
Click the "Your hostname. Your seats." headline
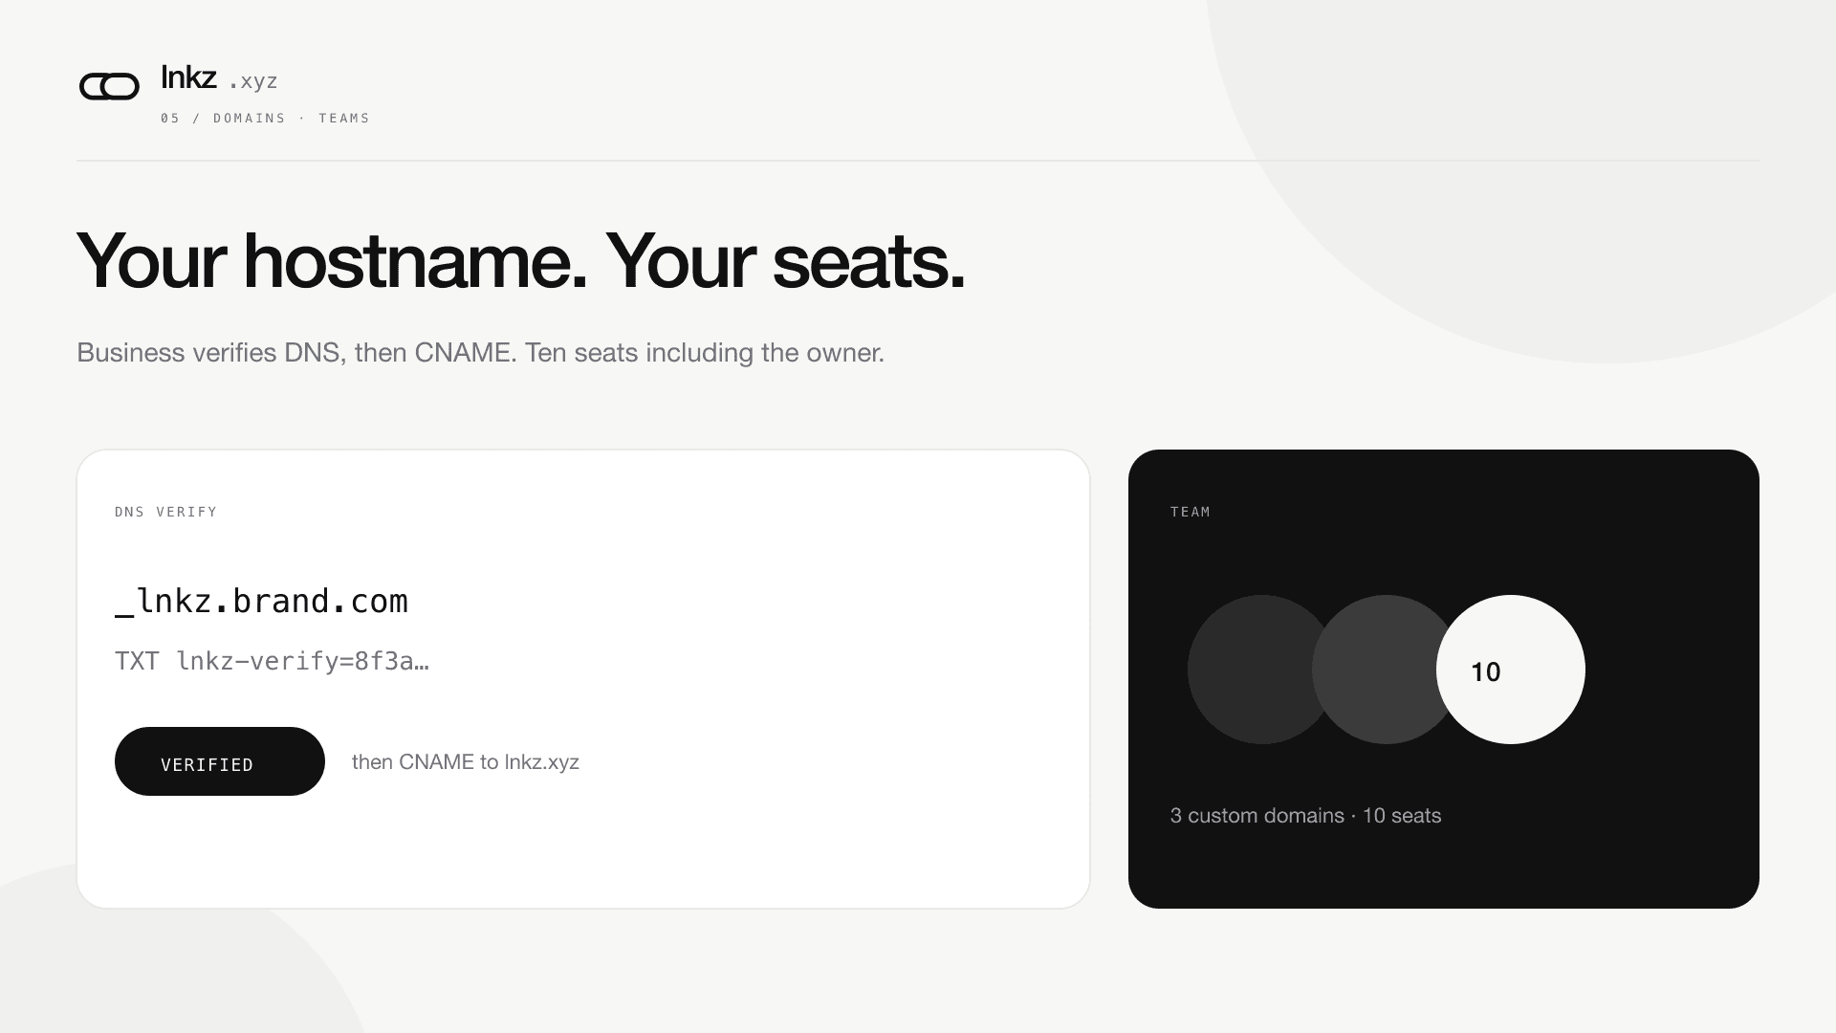coord(521,260)
